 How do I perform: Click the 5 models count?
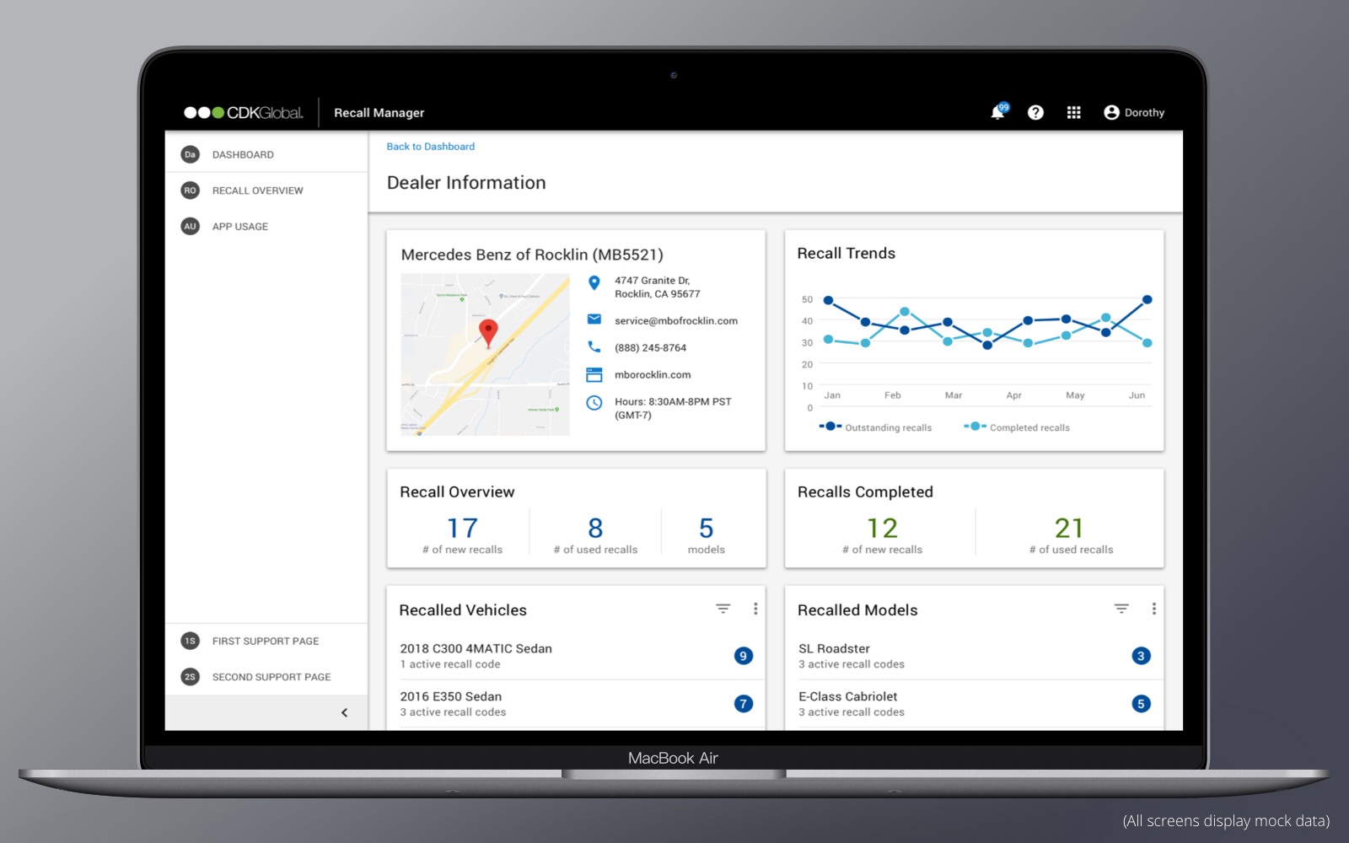pyautogui.click(x=707, y=529)
